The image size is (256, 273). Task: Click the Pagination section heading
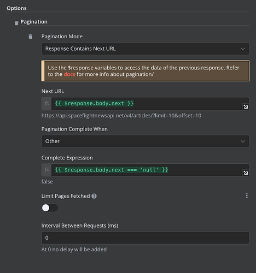pos(34,22)
